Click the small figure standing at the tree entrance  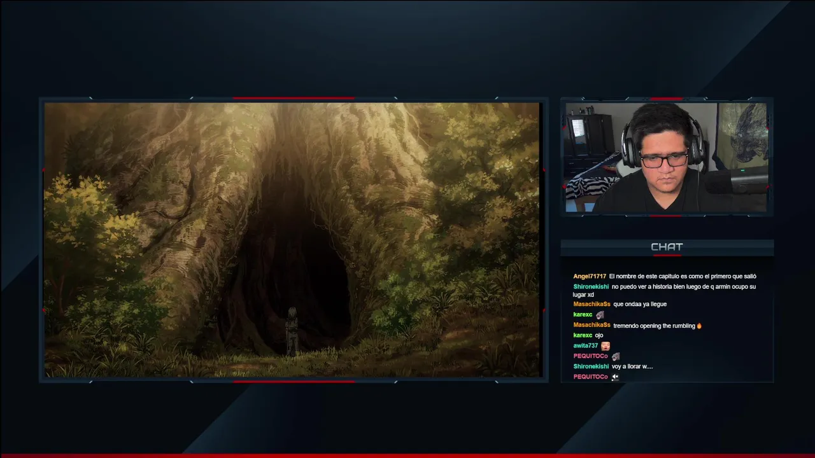pyautogui.click(x=292, y=331)
